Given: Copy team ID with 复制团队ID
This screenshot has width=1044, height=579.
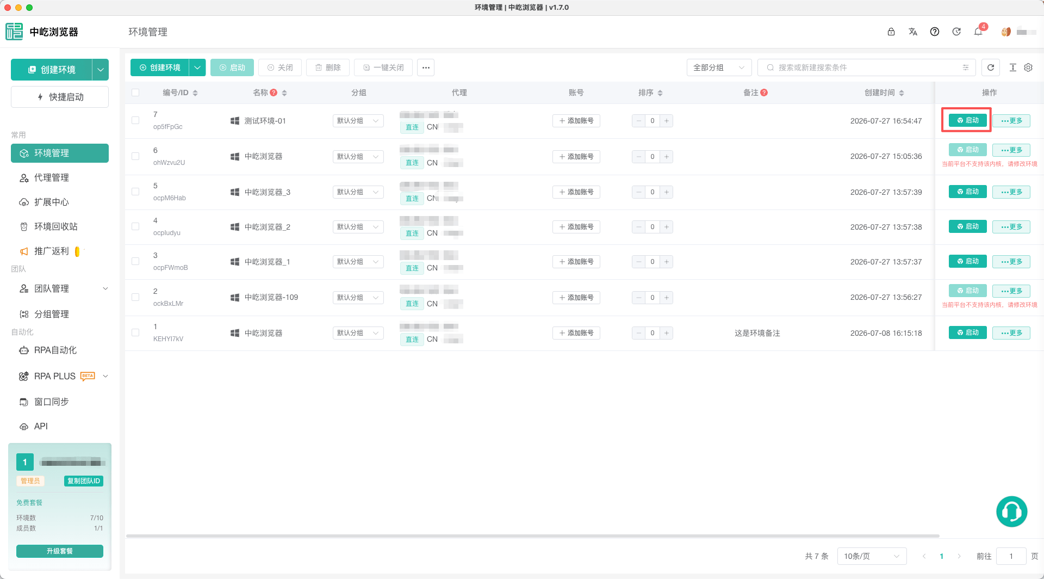Looking at the screenshot, I should coord(84,481).
